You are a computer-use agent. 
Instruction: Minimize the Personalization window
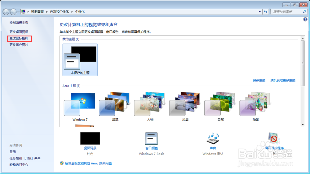(x=286, y=5)
